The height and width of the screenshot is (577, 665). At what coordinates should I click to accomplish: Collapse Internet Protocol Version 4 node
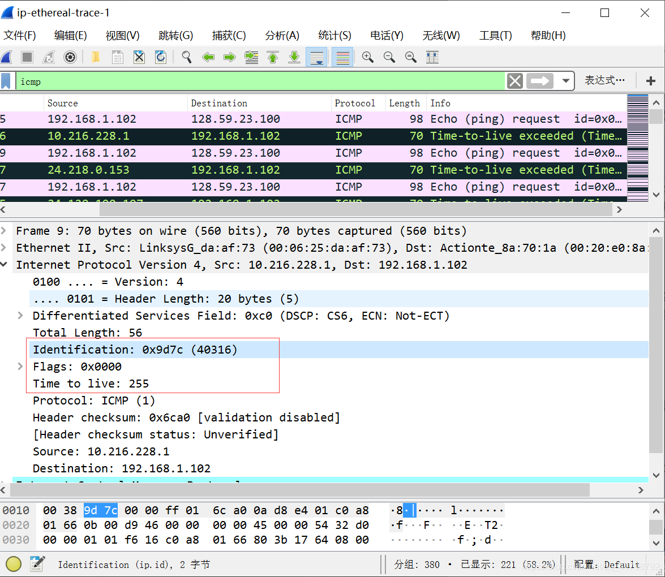(x=4, y=265)
